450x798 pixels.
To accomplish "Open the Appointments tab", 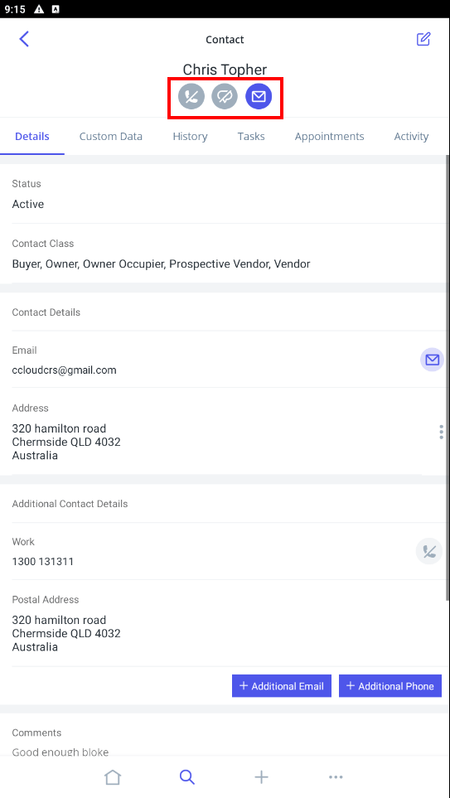I will click(x=329, y=137).
